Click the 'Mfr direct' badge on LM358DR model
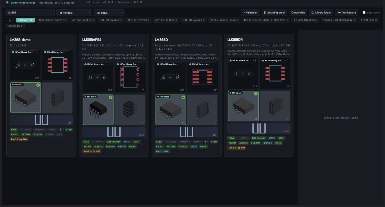This screenshot has height=207, width=385. point(236,93)
